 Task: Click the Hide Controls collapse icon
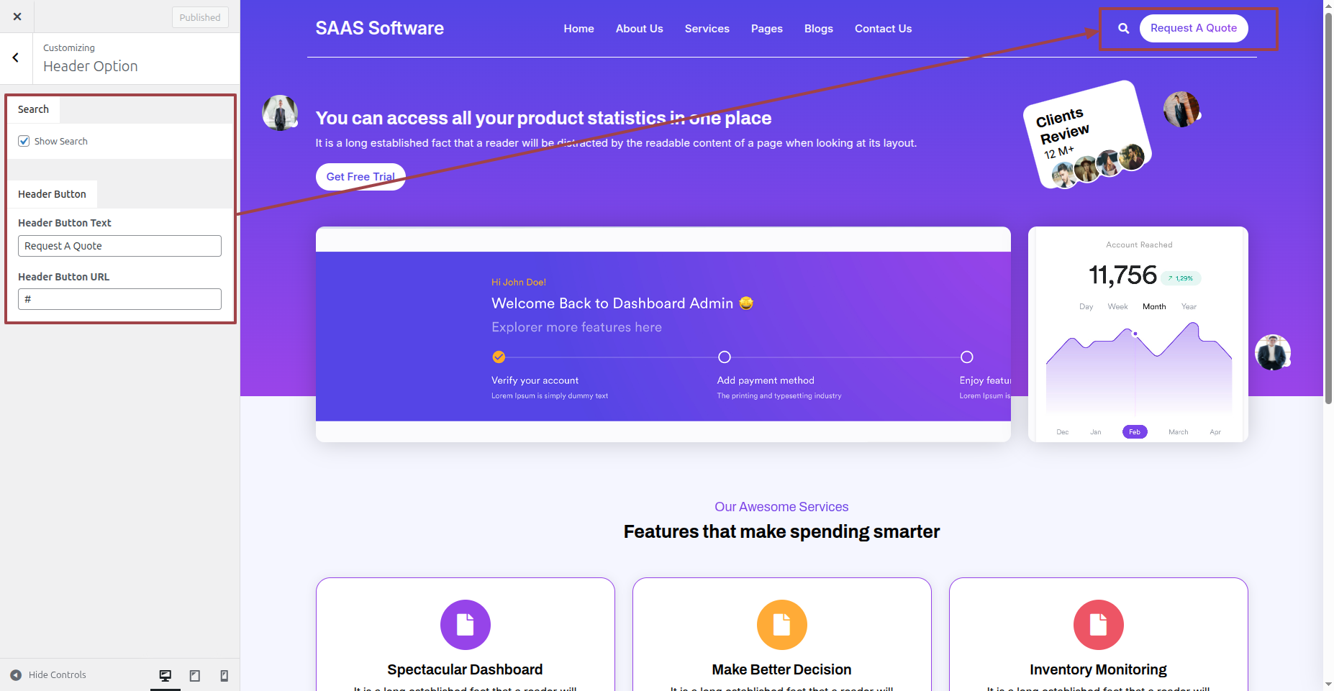point(16,675)
